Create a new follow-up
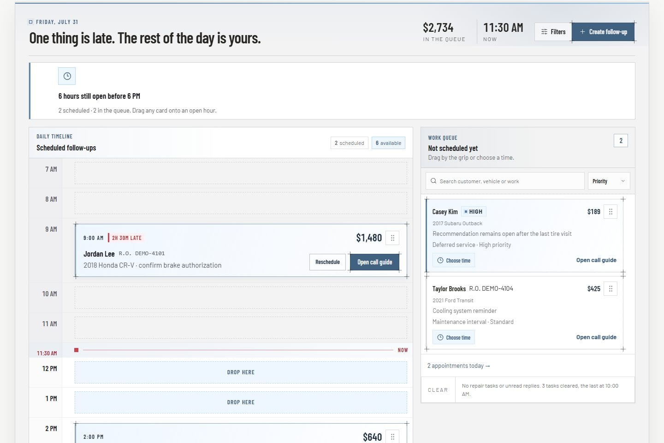Screen dimensions: 664x443 tap(603, 32)
